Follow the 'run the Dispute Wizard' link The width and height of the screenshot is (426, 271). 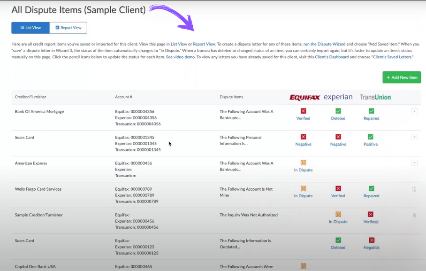tap(324, 44)
